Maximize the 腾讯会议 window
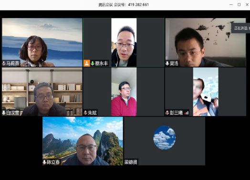The image size is (250, 180). pos(239,5)
